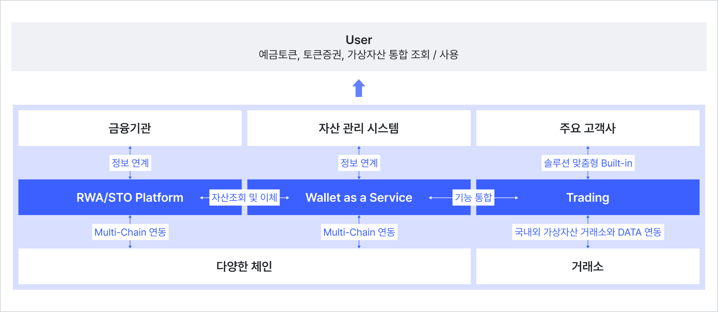The image size is (718, 312).
Task: Click the User heading text
Action: [x=359, y=40]
